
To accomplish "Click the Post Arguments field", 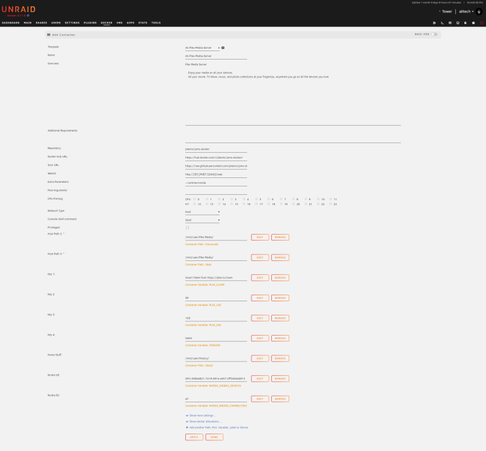I will pos(216,191).
